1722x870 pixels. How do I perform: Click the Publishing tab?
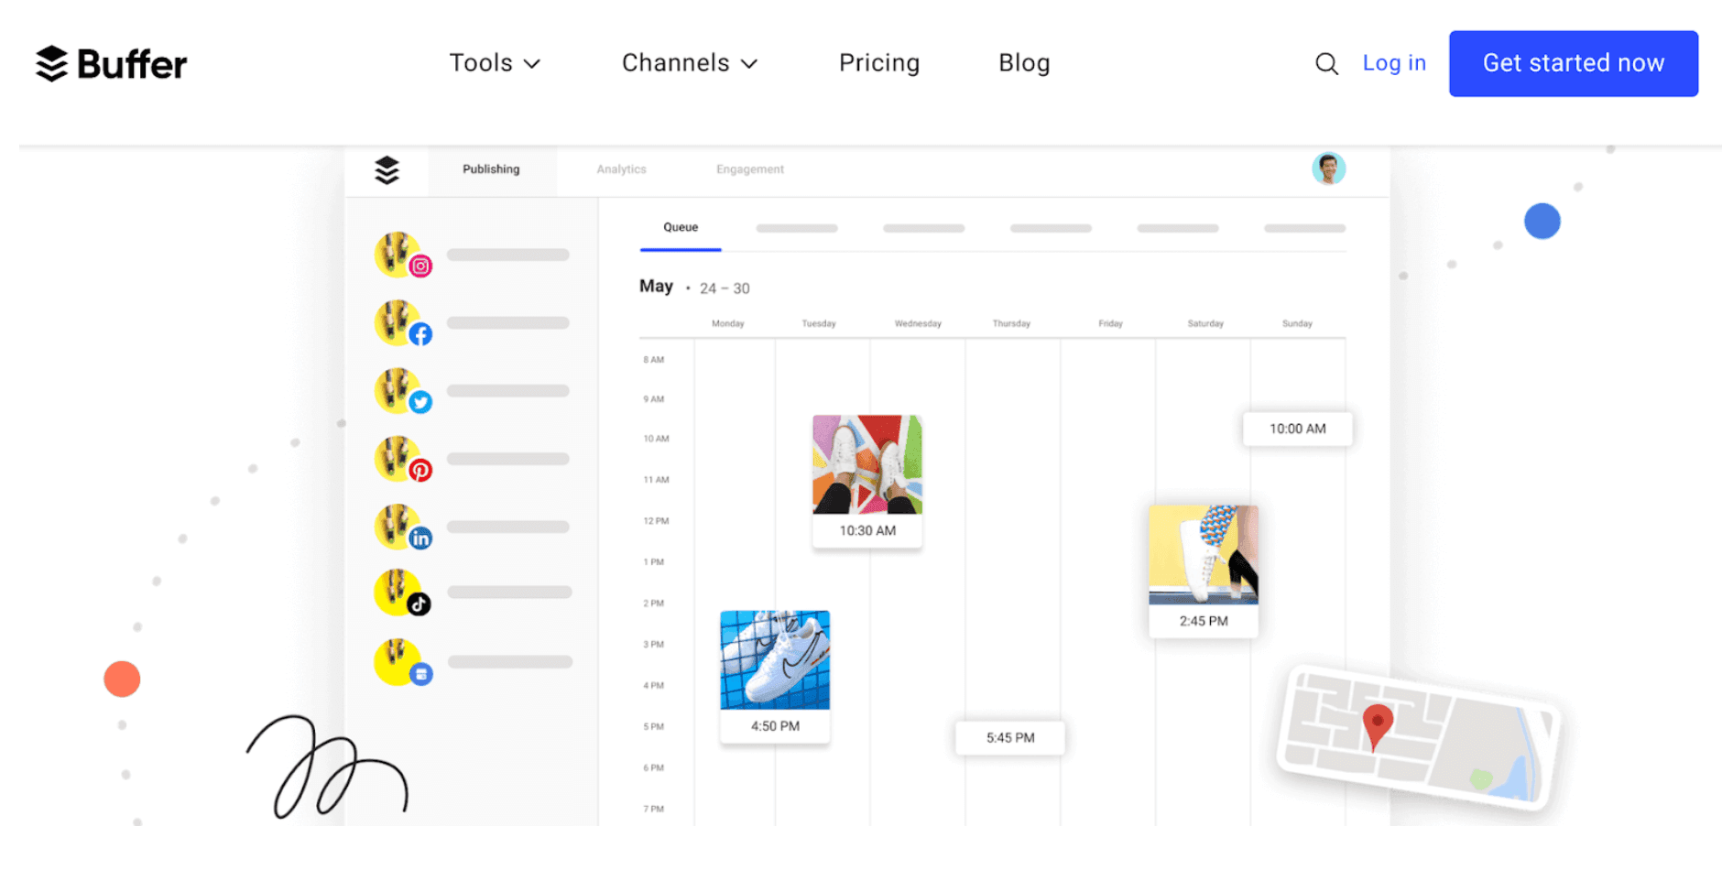click(x=491, y=169)
